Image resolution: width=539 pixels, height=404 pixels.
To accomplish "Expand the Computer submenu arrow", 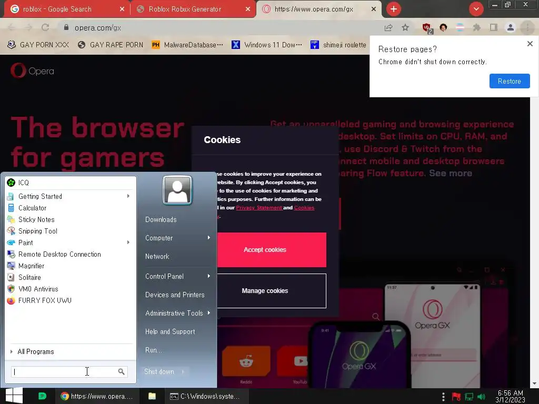I will tap(208, 238).
